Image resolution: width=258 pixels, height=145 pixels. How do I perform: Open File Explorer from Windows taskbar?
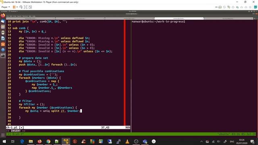(31, 141)
